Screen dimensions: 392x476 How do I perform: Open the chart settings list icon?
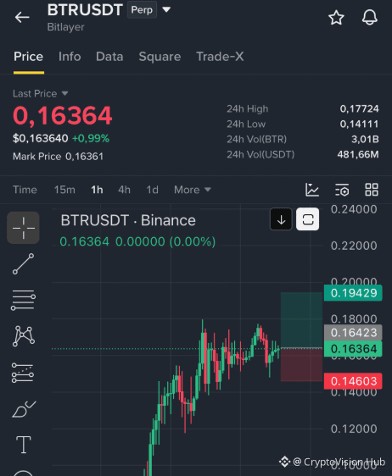tap(342, 190)
